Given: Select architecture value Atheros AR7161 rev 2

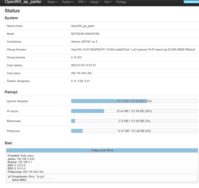Looking at the screenshot, I should click(84, 42).
